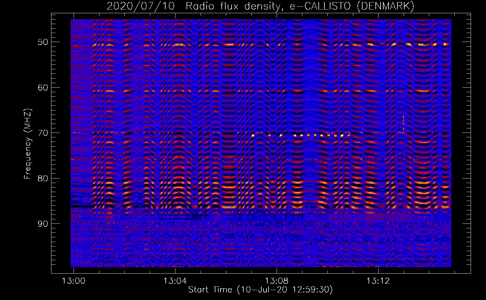This screenshot has width=486, height=300.
Task: Select the "Frequency (MHZ)" y-axis label
Action: (x=28, y=144)
